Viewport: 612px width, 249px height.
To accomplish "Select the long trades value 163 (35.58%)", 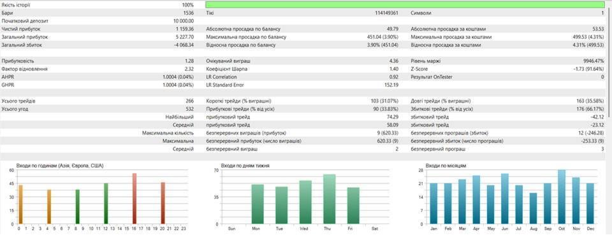I will (x=590, y=101).
